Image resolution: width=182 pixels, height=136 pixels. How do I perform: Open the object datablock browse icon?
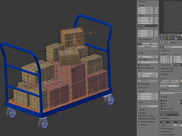click(x=162, y=47)
